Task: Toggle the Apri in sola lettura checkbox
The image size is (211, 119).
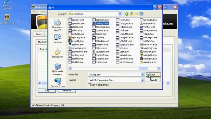Action: point(89,85)
